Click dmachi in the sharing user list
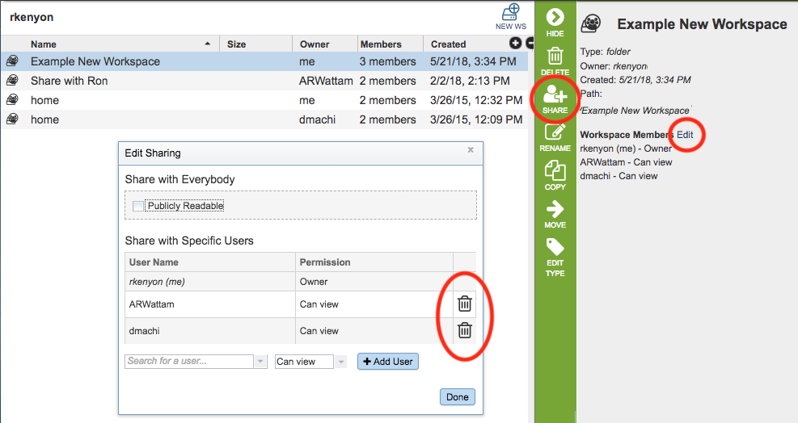The image size is (798, 423). click(145, 330)
